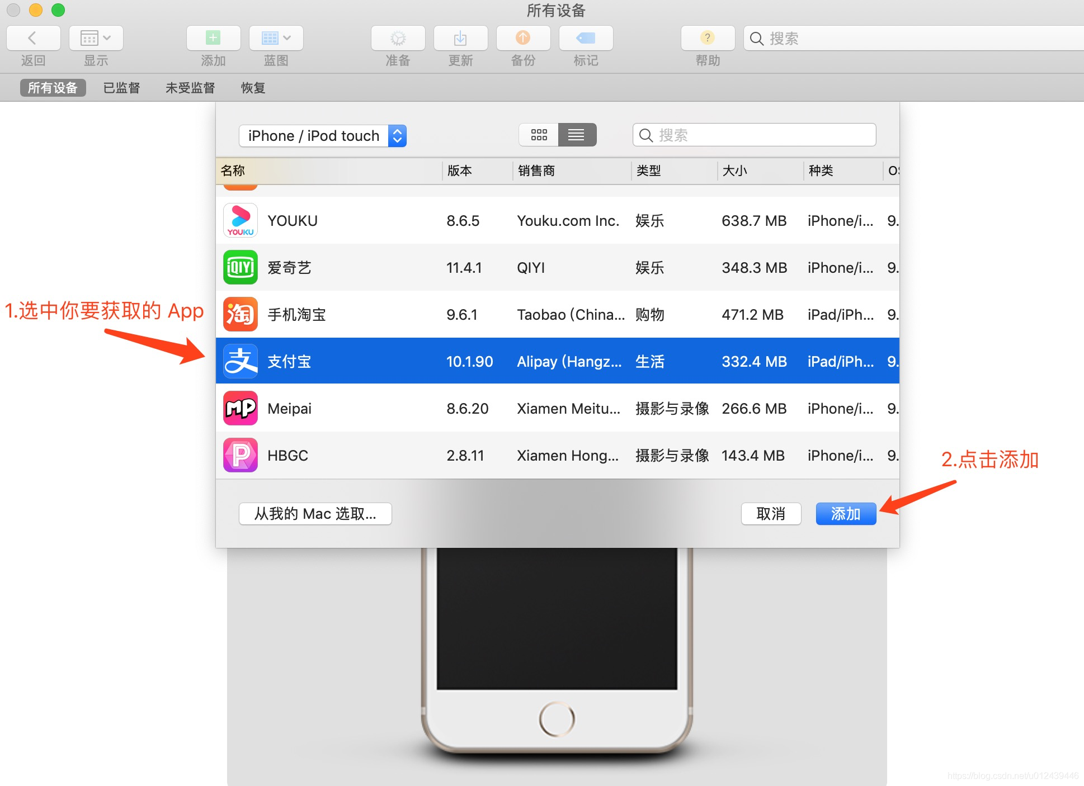Image resolution: width=1084 pixels, height=786 pixels.
Task: Switch to the 未受监督 tab
Action: pyautogui.click(x=190, y=88)
